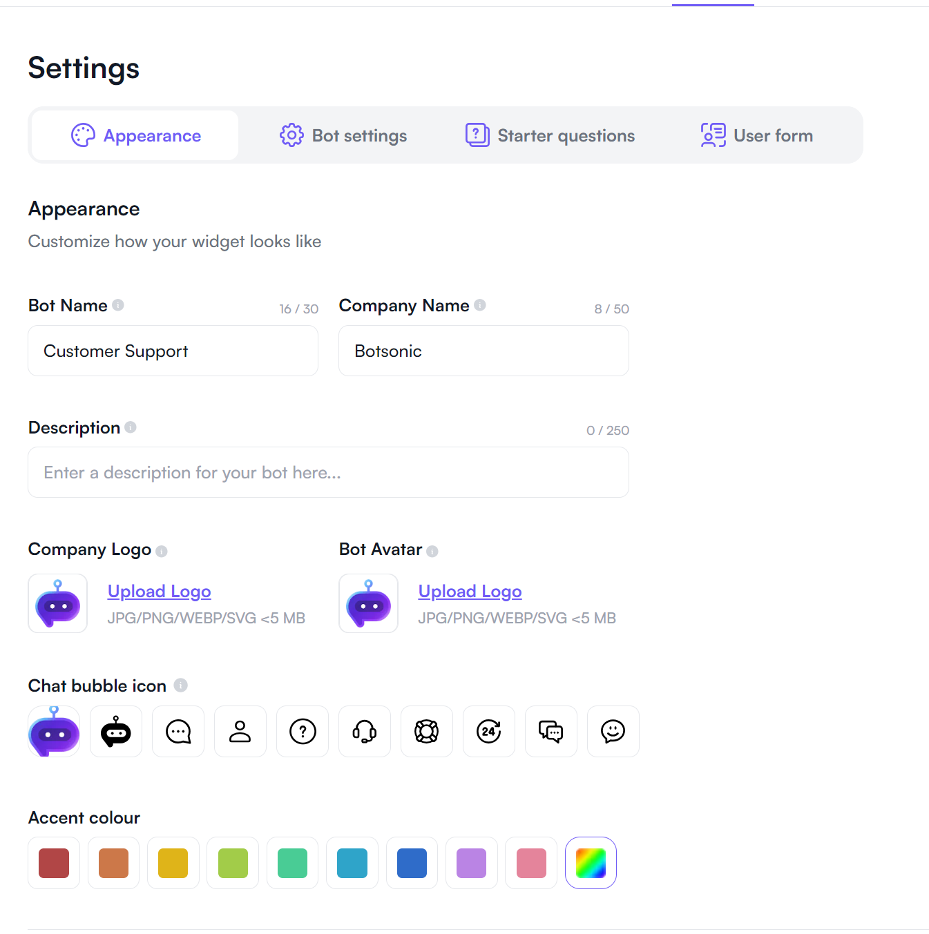This screenshot has height=934, width=929.
Task: Click Upload Logo under Bot Avatar
Action: coord(470,592)
